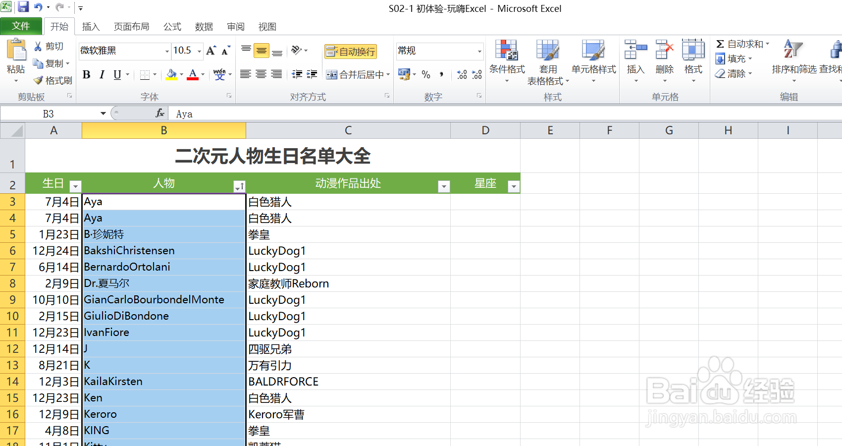Image resolution: width=842 pixels, height=446 pixels.
Task: Switch to the 页面布局 tab
Action: pos(131,27)
